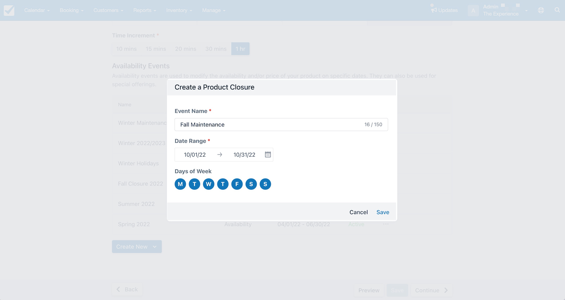Click the end date 10/31/22 field
This screenshot has width=565, height=300.
(x=245, y=155)
